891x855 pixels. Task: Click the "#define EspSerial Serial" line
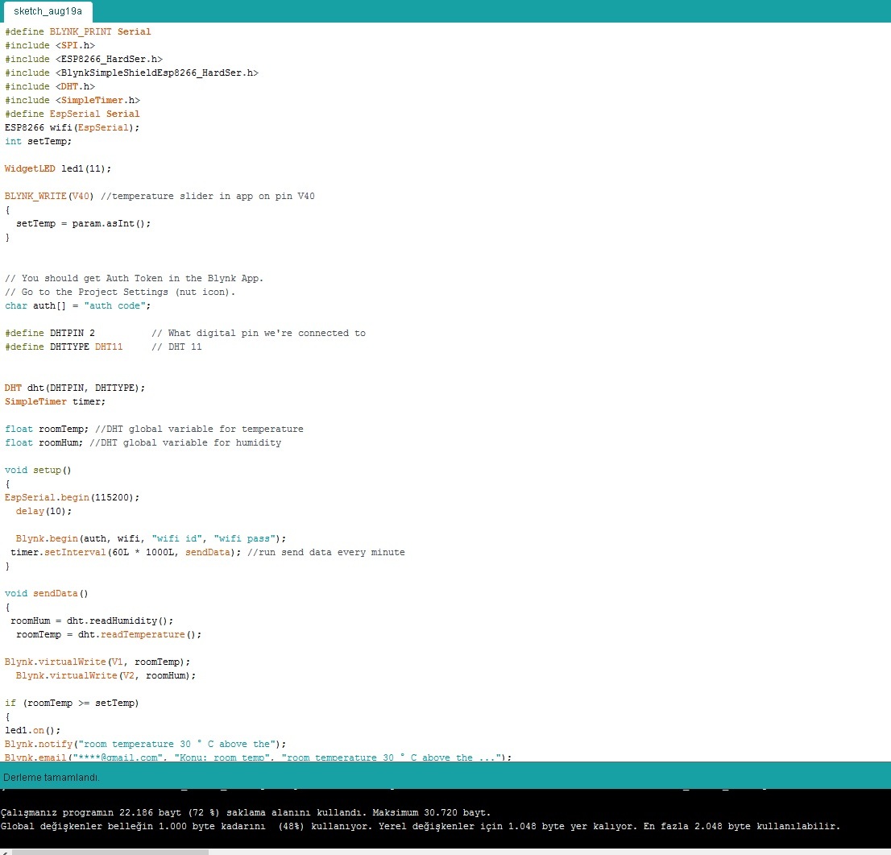point(73,114)
